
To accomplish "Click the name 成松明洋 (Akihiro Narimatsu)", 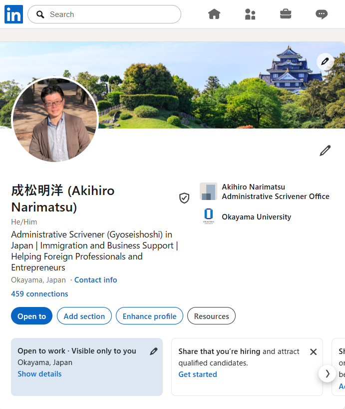I will pos(63,198).
